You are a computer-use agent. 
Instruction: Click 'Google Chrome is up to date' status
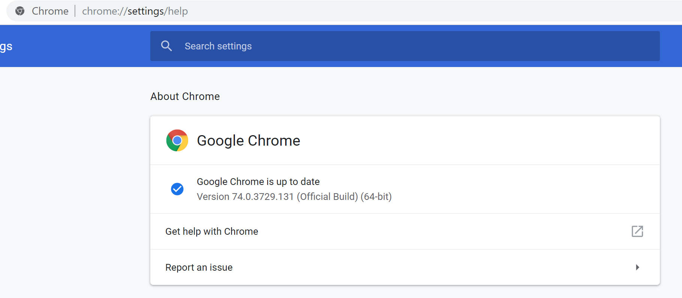[258, 182]
